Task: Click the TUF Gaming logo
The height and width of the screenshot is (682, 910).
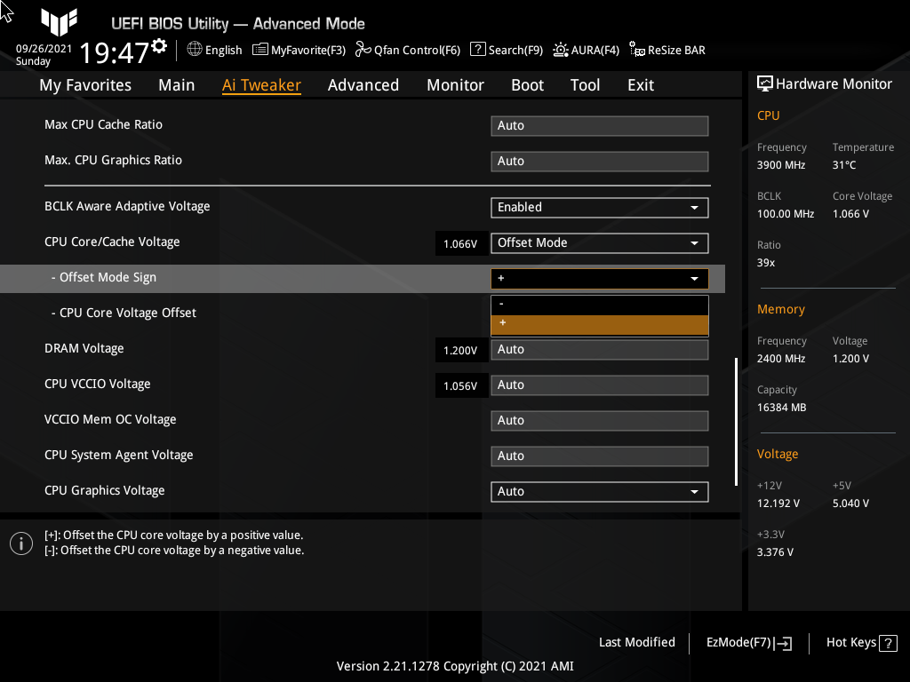Action: (59, 23)
